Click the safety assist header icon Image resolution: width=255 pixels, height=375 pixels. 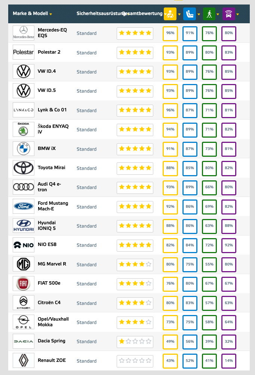[229, 14]
